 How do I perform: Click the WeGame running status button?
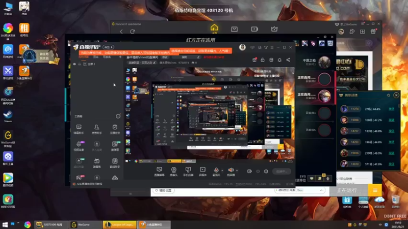[349, 190]
